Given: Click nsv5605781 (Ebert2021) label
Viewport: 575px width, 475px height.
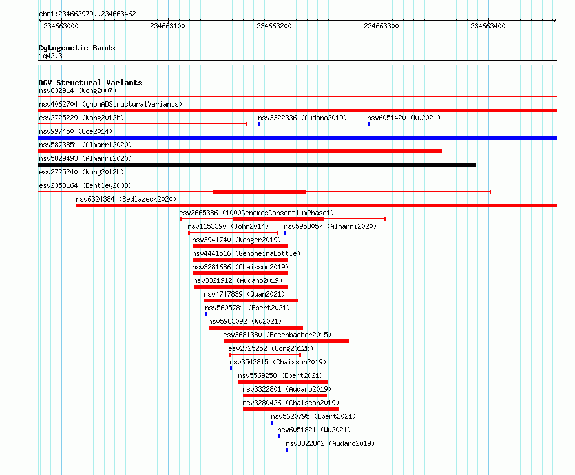Looking at the screenshot, I should [x=247, y=308].
